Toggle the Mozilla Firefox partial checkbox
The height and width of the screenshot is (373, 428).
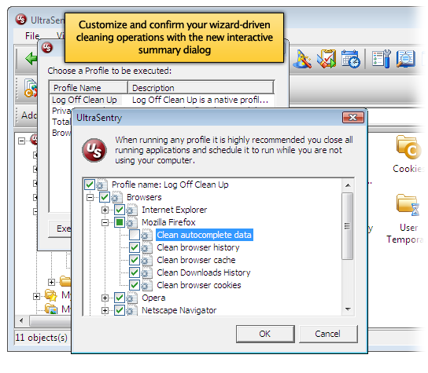tap(120, 222)
